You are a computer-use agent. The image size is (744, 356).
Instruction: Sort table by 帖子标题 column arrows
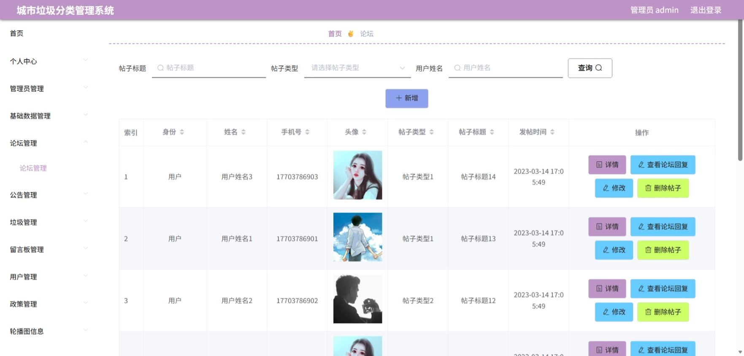pyautogui.click(x=492, y=132)
